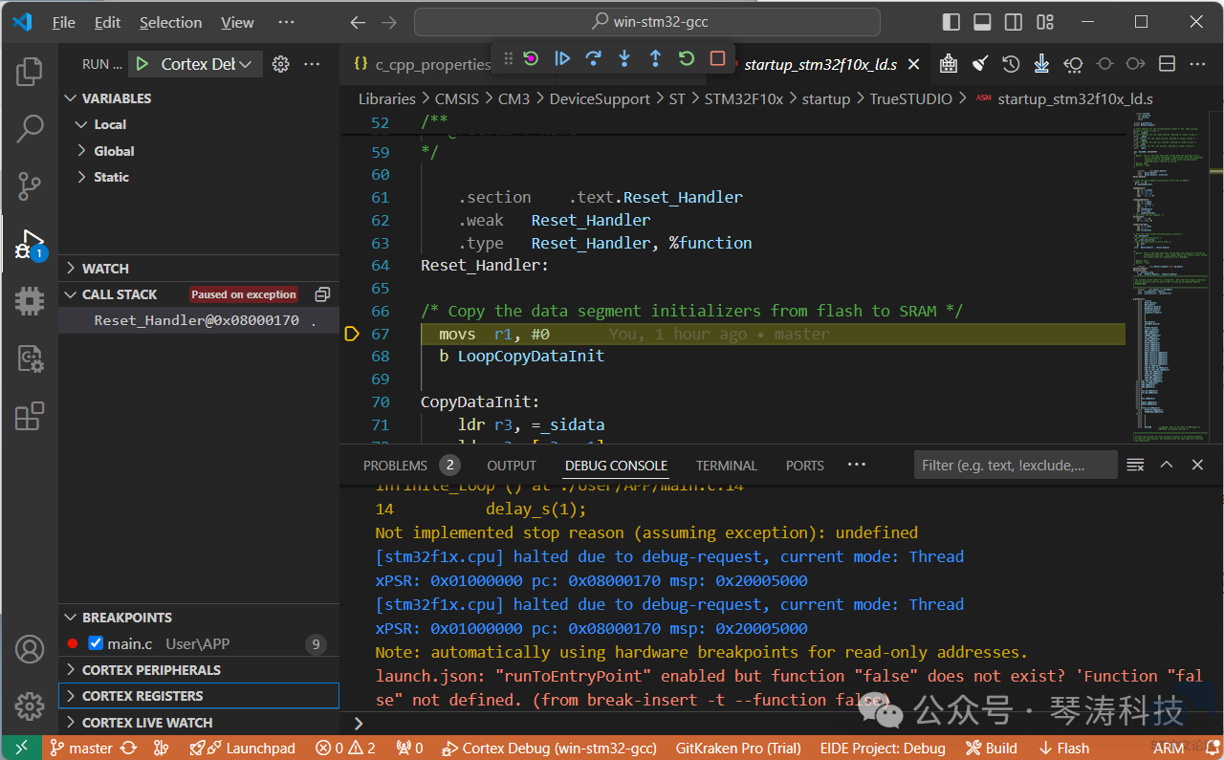
Task: Expand the CORTEX LIVE WATCH section
Action: click(199, 723)
